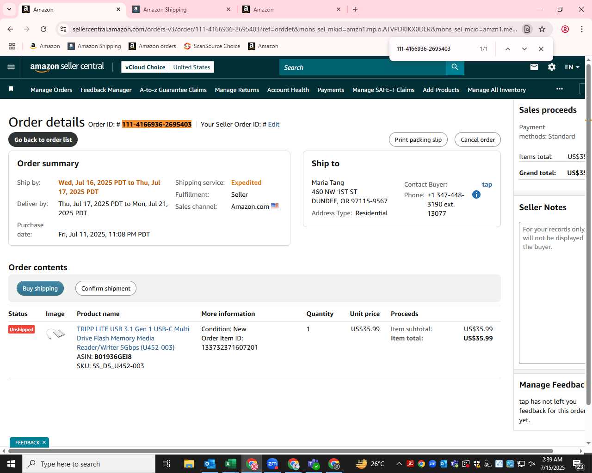
Task: Open the mail messages icon
Action: (x=534, y=67)
